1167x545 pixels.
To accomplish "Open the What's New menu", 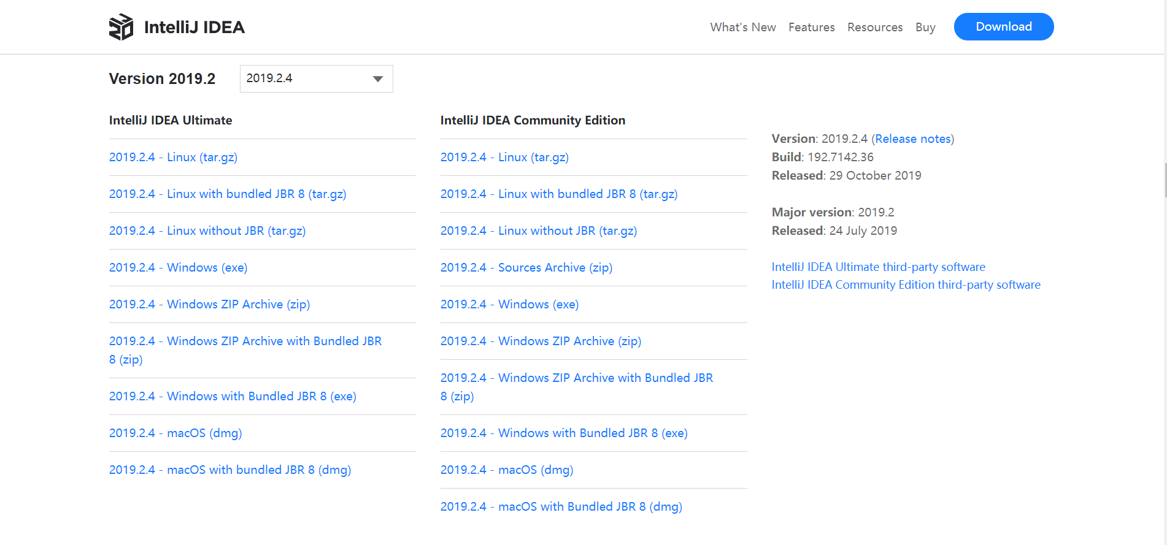I will 743,27.
